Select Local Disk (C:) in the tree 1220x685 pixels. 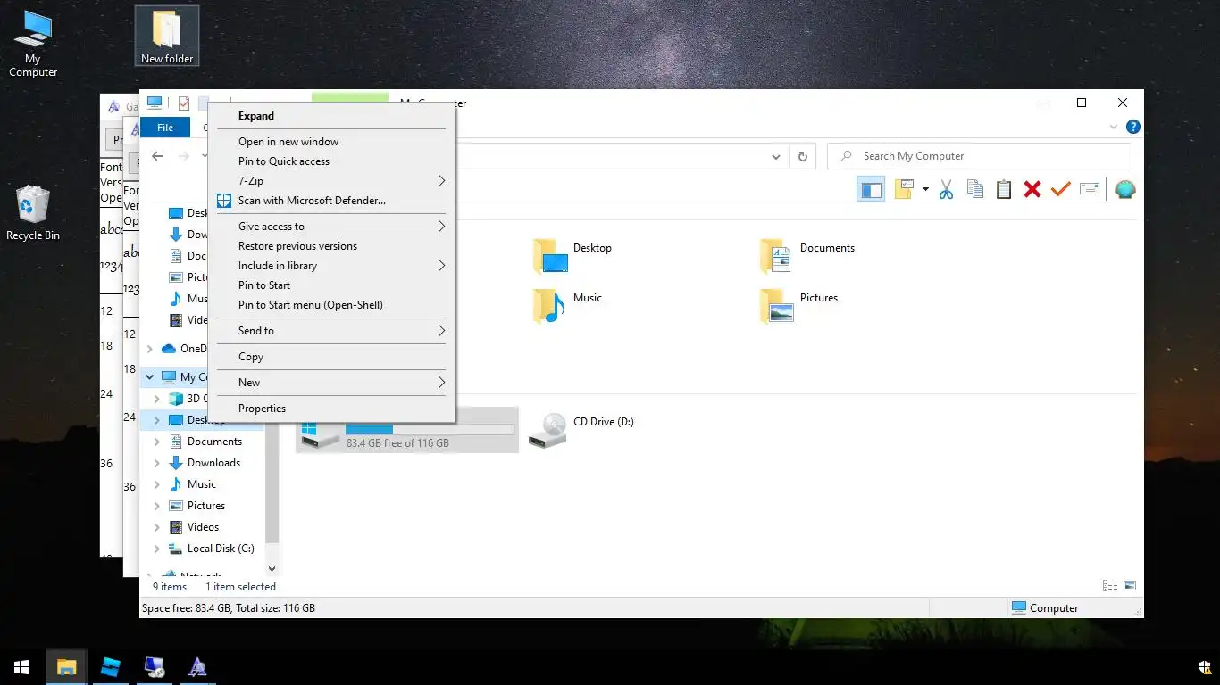[221, 549]
